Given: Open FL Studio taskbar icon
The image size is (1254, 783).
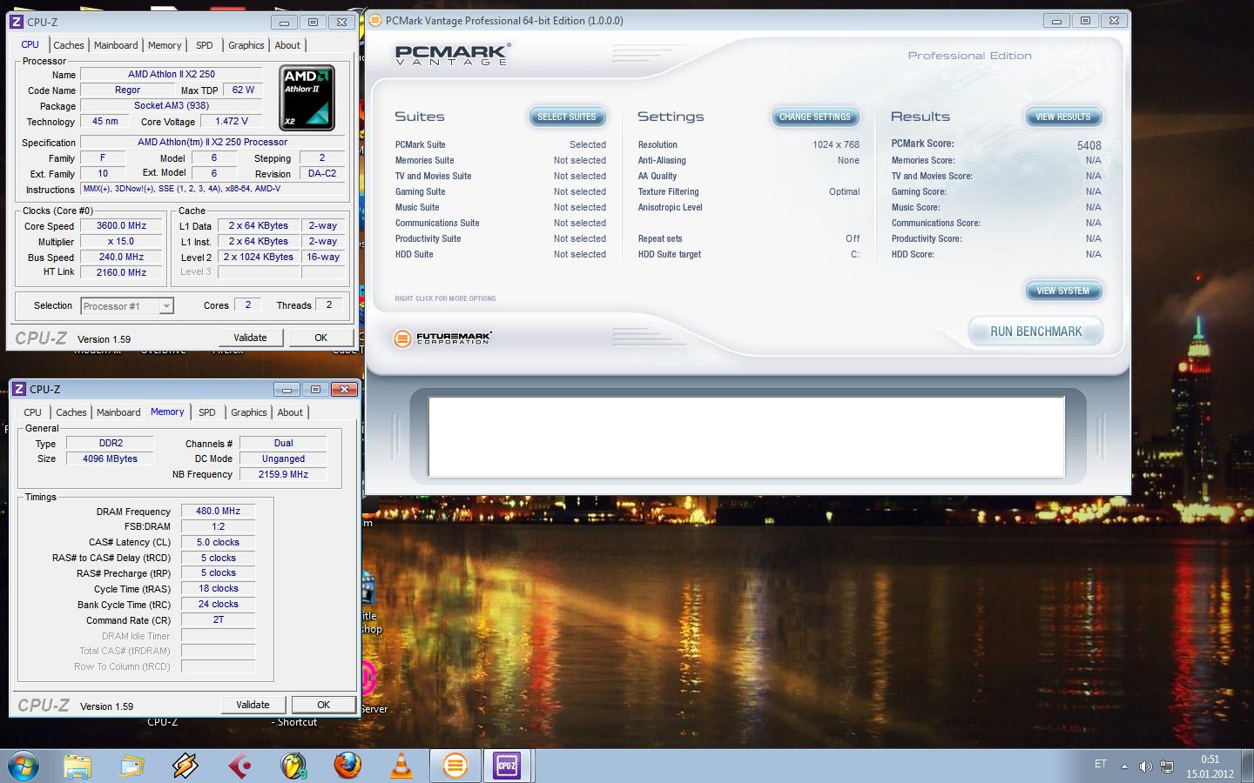Looking at the screenshot, I should coord(293,766).
